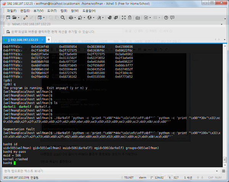The height and width of the screenshot is (182, 229).
Task: Click the 'kernel crashed' line in terminal
Action: 16,159
